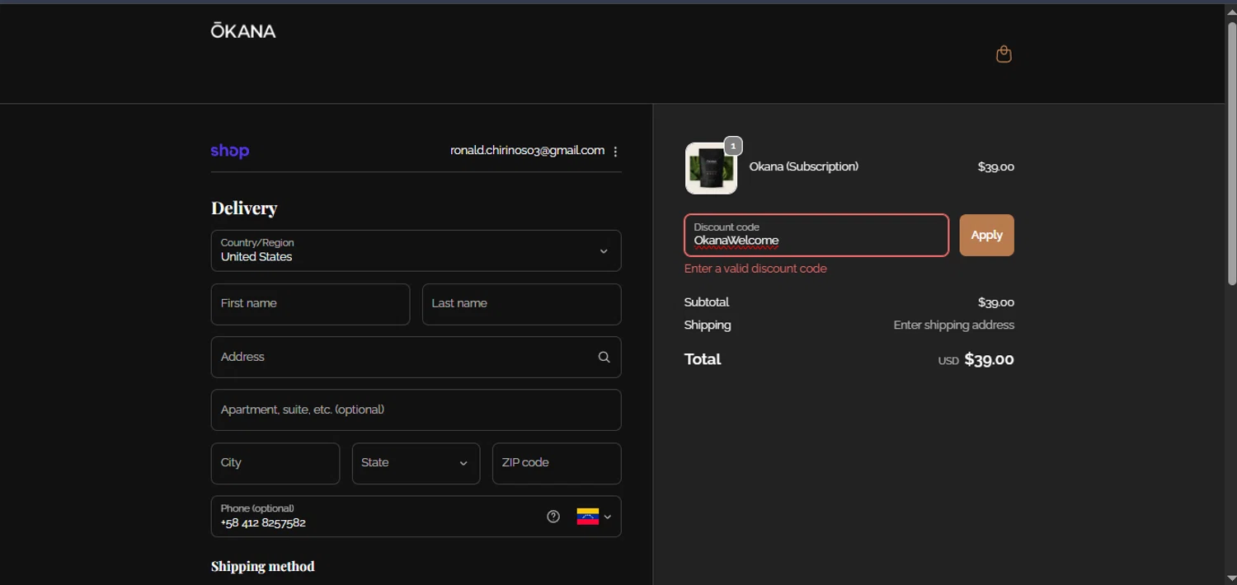
Task: Open the shopping bag cart icon
Action: (x=1004, y=54)
